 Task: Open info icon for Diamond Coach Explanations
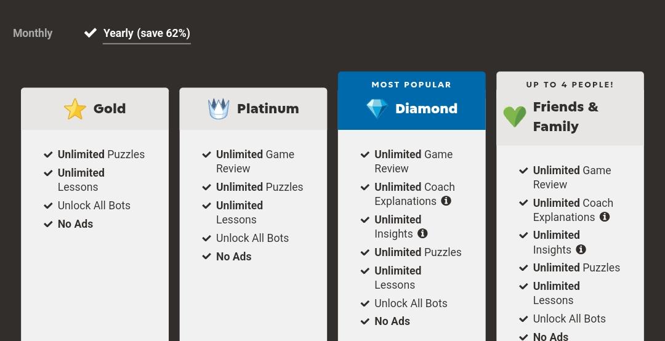pos(446,201)
